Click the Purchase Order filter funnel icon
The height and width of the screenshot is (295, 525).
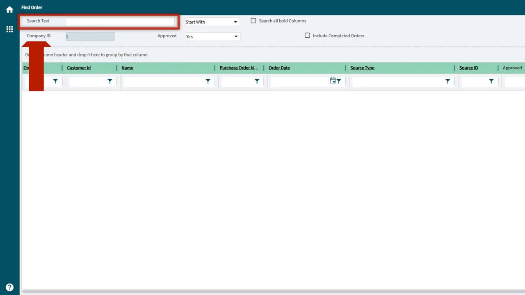click(257, 82)
